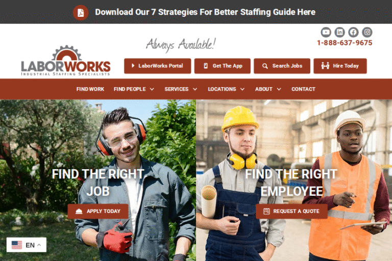Click the Apply Today button
392x261 pixels.
[x=98, y=211]
